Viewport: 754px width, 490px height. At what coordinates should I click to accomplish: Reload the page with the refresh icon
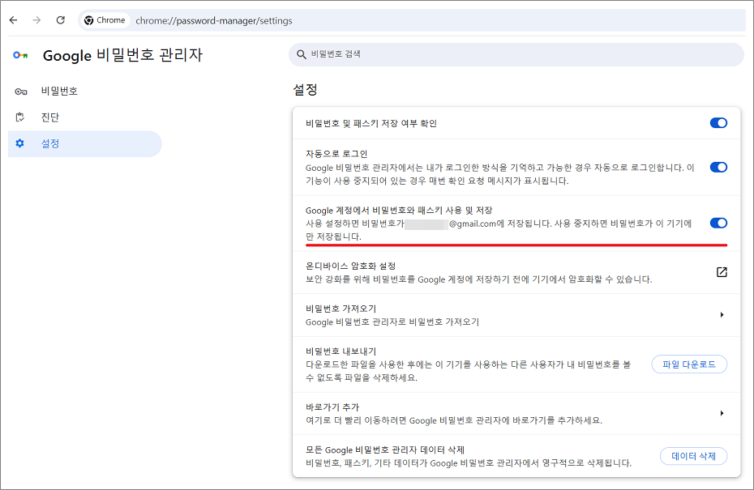point(61,20)
